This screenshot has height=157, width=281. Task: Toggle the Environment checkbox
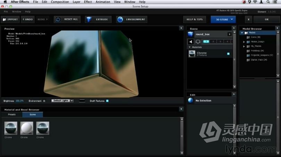pos(44,101)
